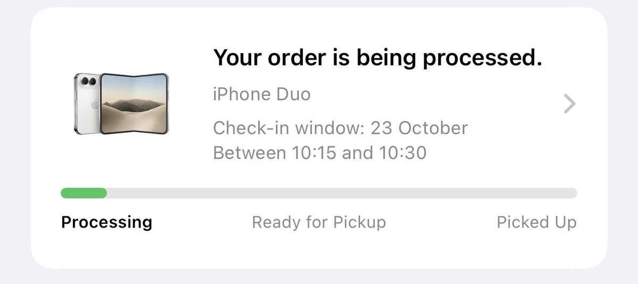This screenshot has height=284, width=638.
Task: Open order details via right chevron arrow
Action: 570,104
